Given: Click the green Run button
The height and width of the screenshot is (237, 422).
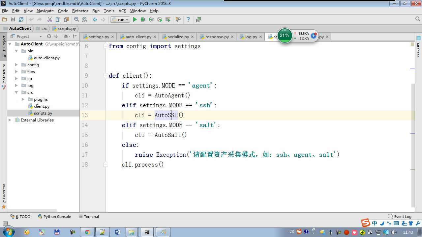Looking at the screenshot, I should point(135,20).
